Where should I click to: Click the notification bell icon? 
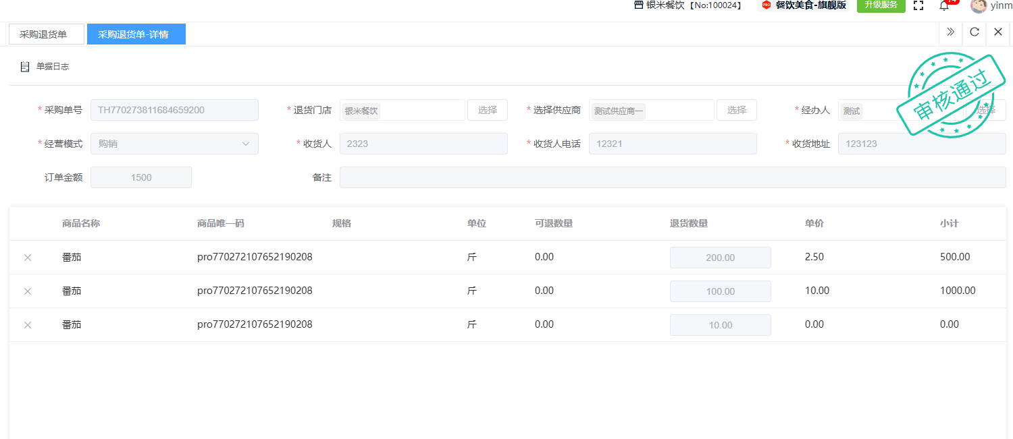coord(944,5)
